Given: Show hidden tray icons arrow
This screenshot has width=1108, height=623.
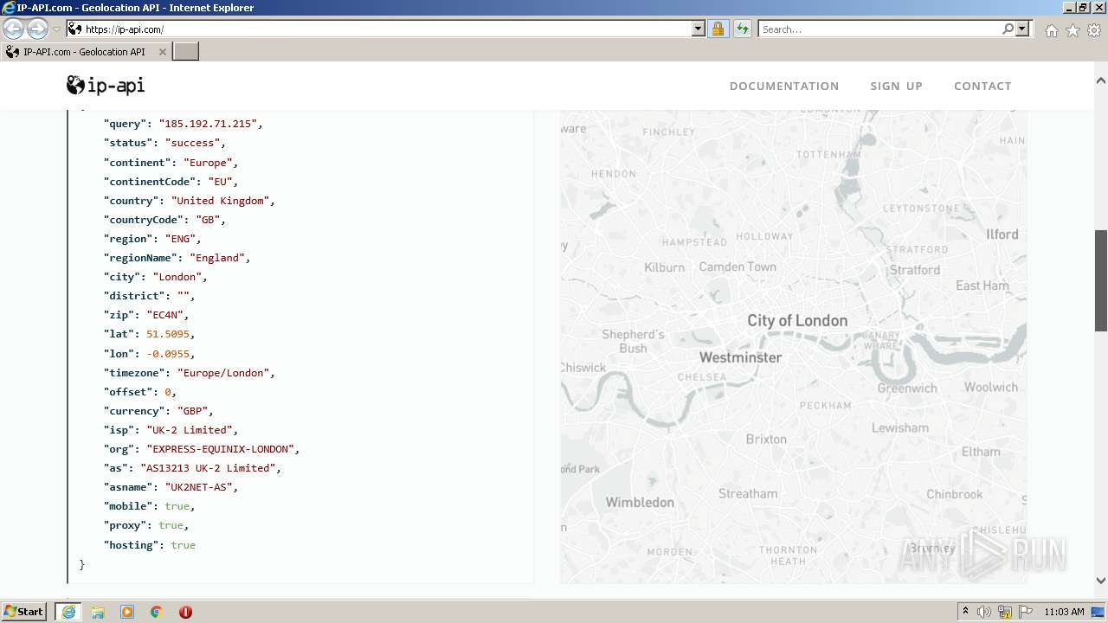Looking at the screenshot, I should pos(965,612).
